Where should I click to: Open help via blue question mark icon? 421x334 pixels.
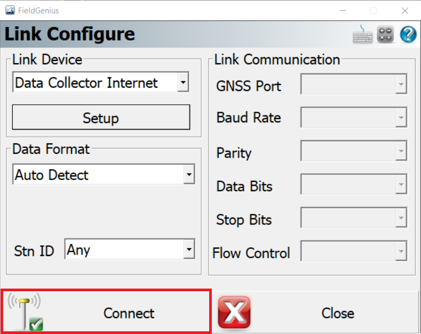click(408, 34)
